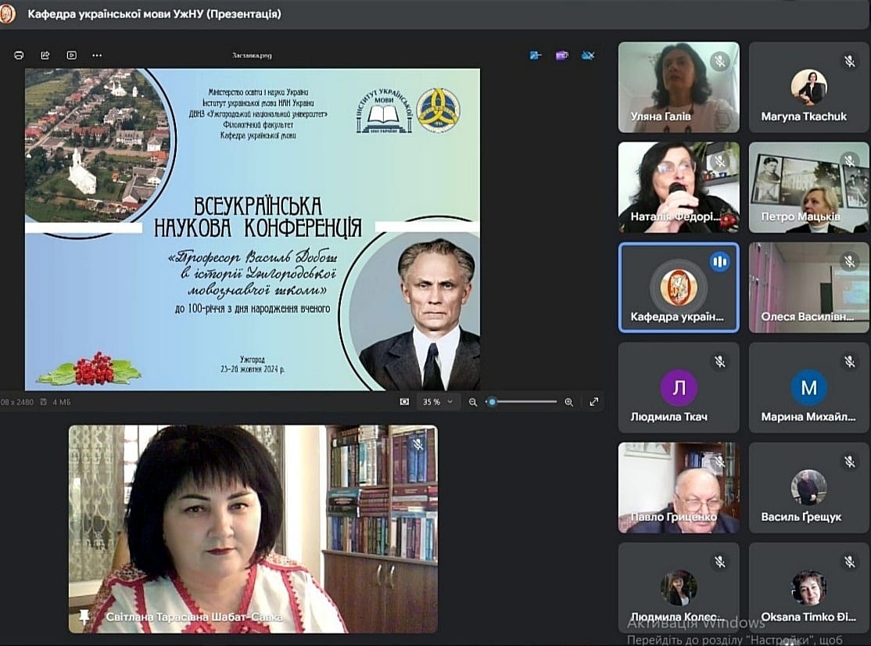Click the blue image edit icon

point(536,55)
